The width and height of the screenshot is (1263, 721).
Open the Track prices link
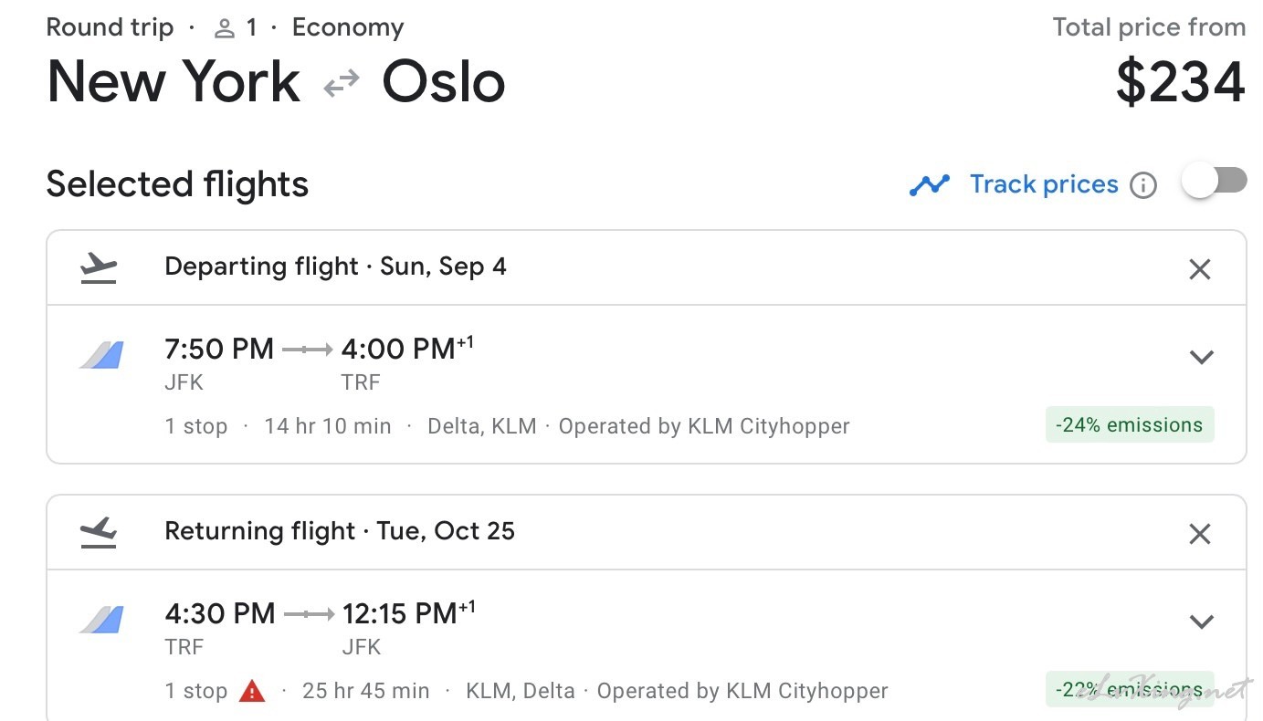(x=1044, y=184)
